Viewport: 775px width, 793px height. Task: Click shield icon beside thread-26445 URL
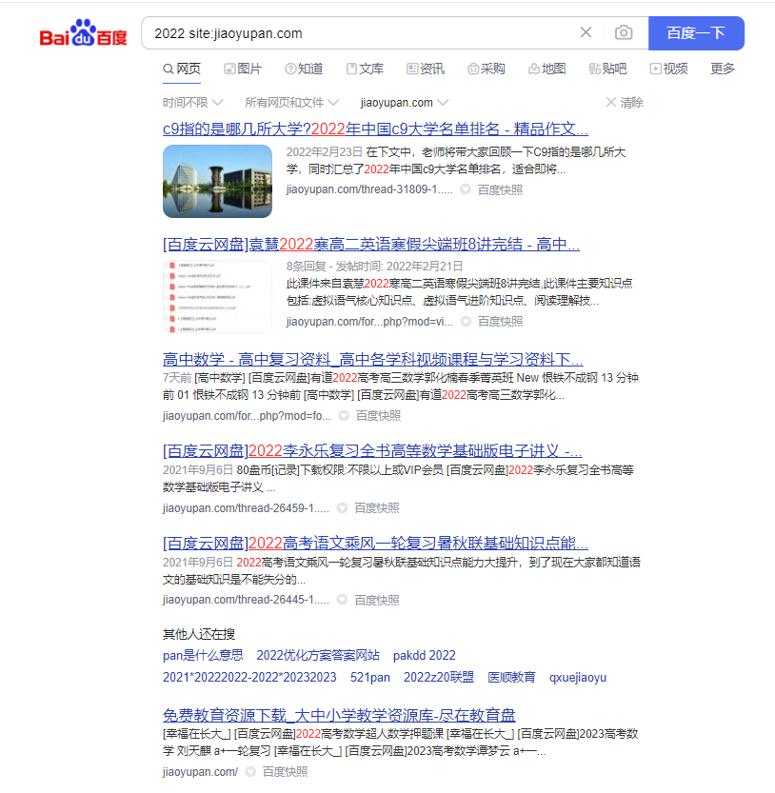pyautogui.click(x=343, y=600)
